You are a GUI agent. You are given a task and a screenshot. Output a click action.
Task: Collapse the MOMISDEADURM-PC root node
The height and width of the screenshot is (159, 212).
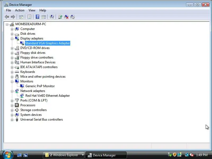(7, 24)
